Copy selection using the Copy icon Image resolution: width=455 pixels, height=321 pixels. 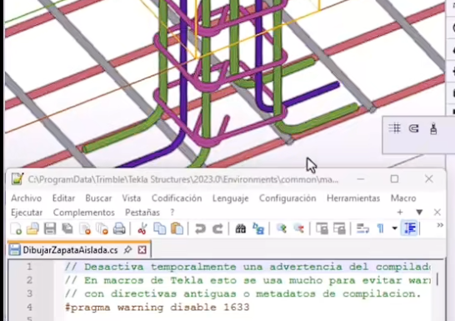(x=159, y=228)
